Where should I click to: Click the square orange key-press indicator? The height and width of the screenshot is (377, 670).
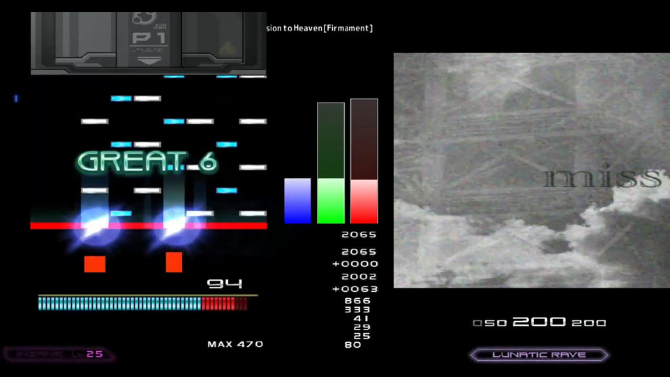(x=95, y=264)
